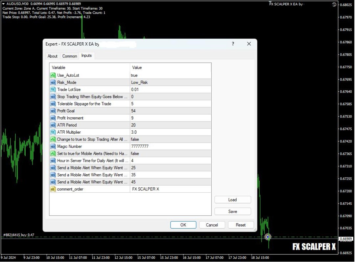Click the Va icon beside ATR Multiplier
This screenshot has height=262, width=355.
point(53,132)
